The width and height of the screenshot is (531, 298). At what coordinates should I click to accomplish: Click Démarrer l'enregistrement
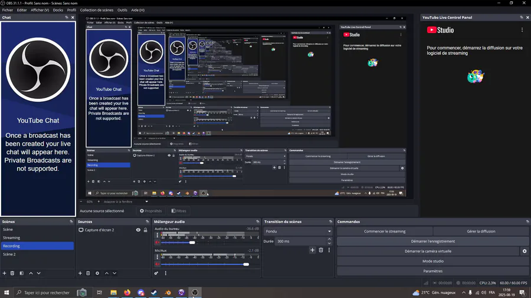(x=433, y=241)
